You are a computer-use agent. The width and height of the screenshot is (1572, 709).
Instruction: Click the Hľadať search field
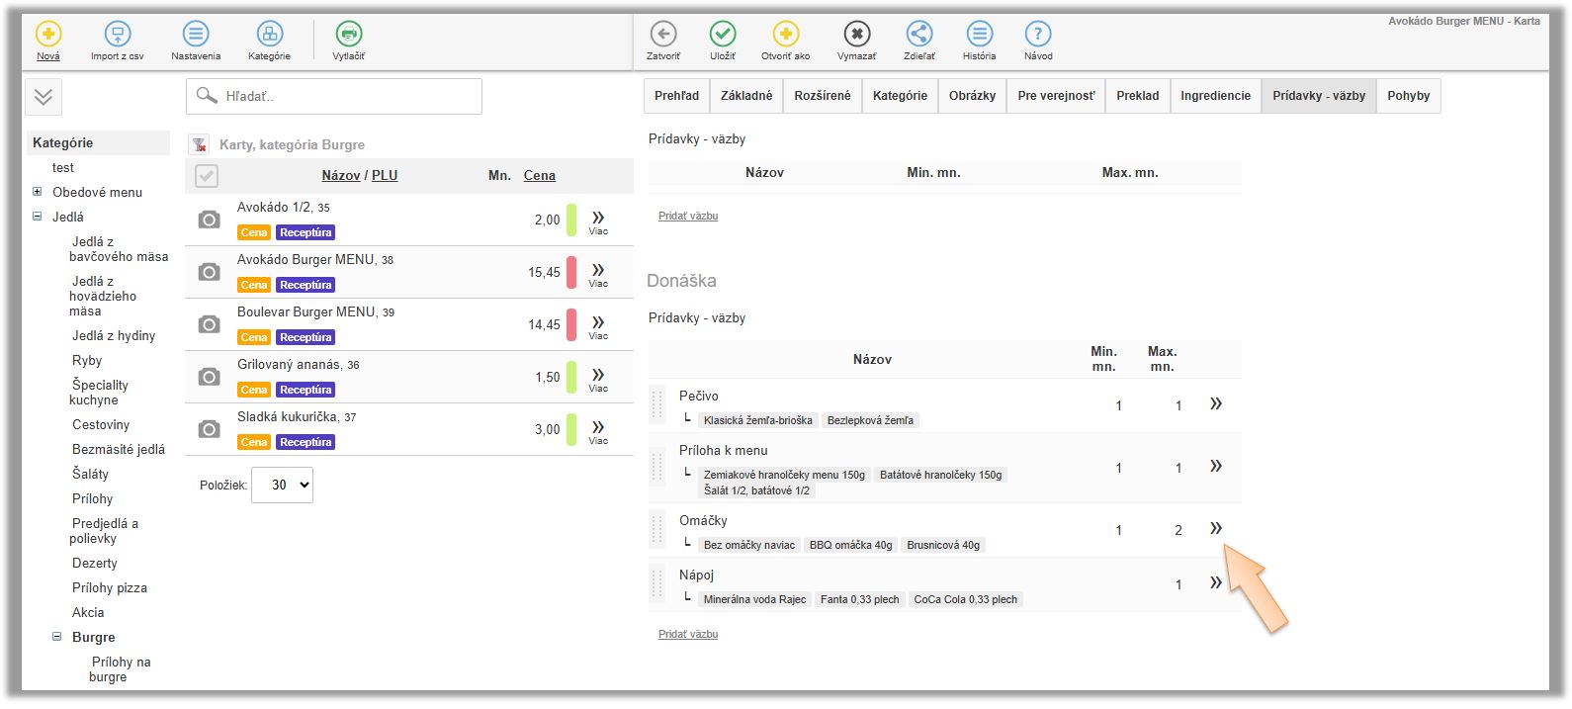click(x=334, y=96)
